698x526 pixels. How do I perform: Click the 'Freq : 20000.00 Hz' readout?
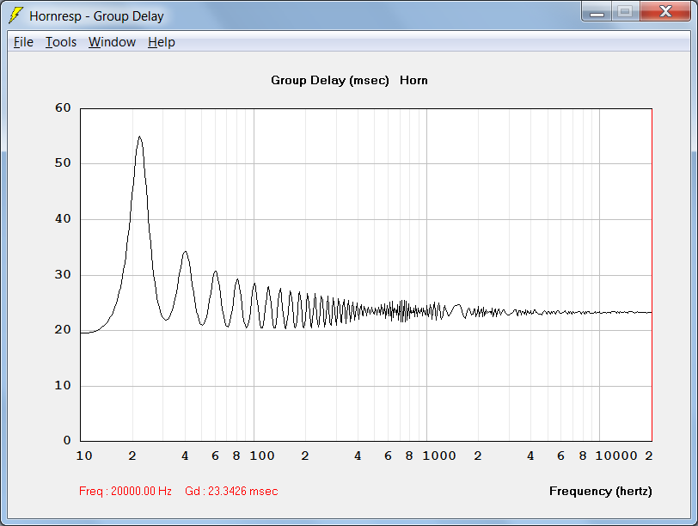[126, 491]
